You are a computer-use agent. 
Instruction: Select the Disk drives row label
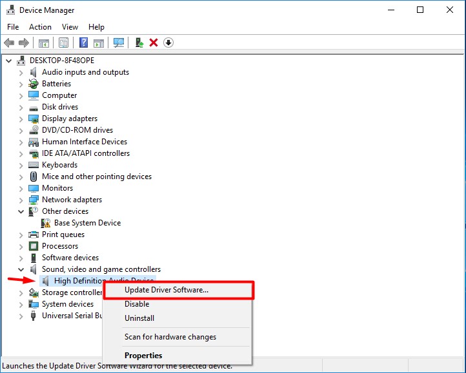[60, 107]
